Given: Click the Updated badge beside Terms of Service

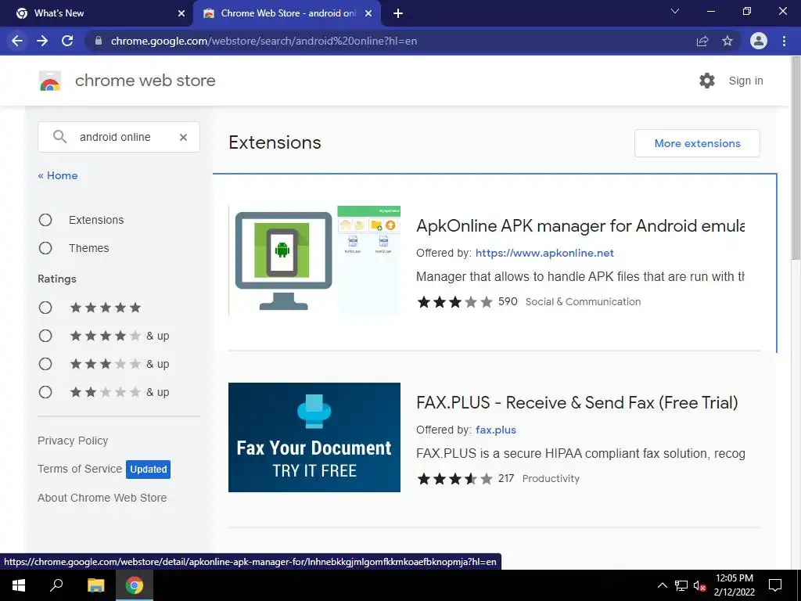Looking at the screenshot, I should tap(148, 470).
